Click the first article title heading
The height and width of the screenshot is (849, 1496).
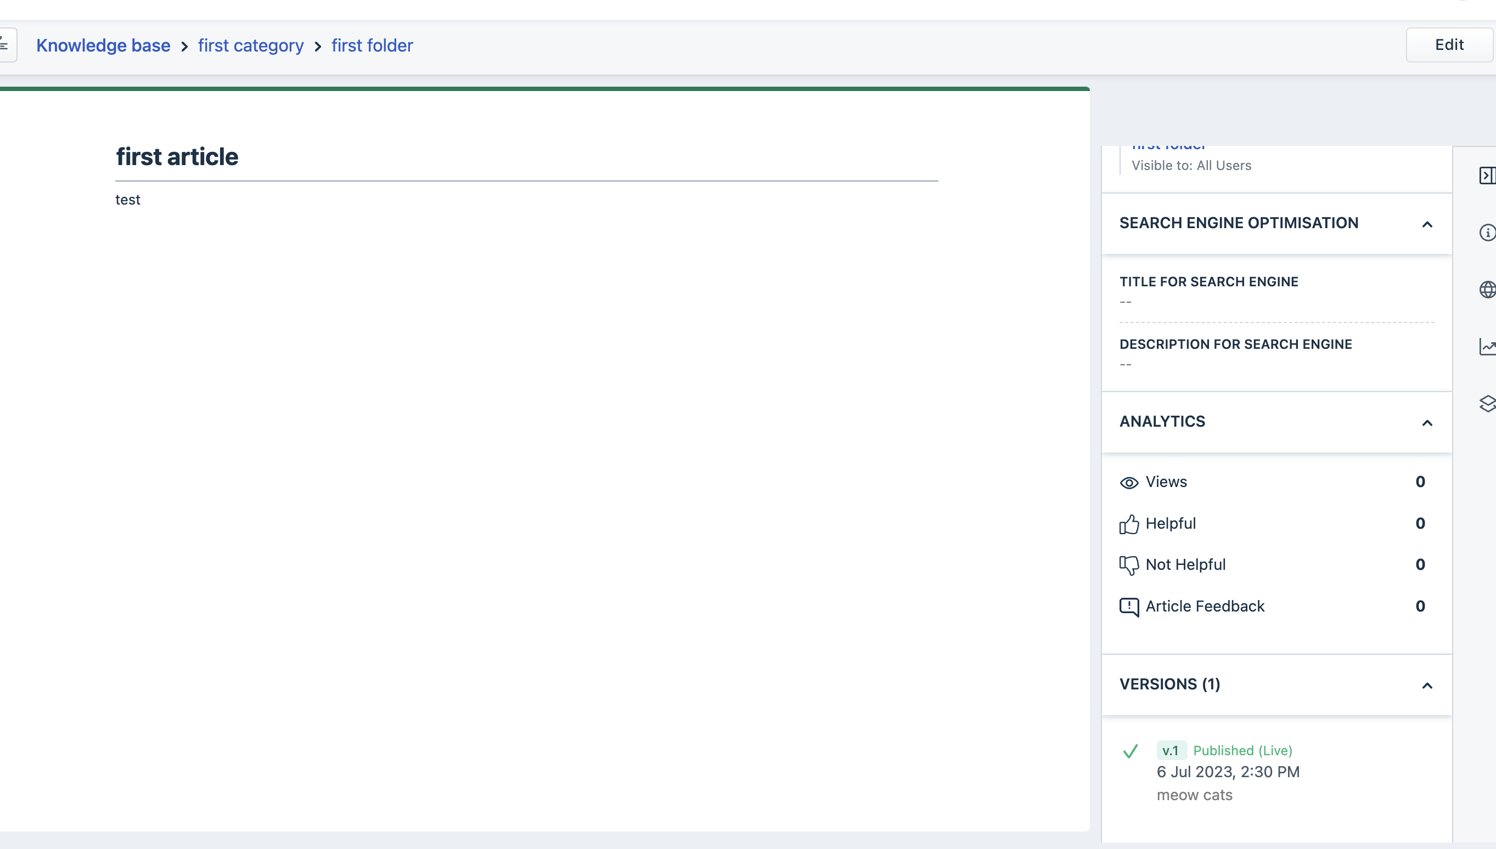point(177,157)
